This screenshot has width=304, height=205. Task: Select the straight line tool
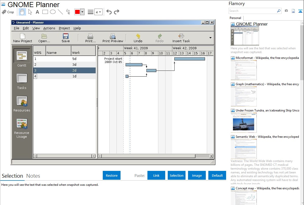click(x=60, y=12)
